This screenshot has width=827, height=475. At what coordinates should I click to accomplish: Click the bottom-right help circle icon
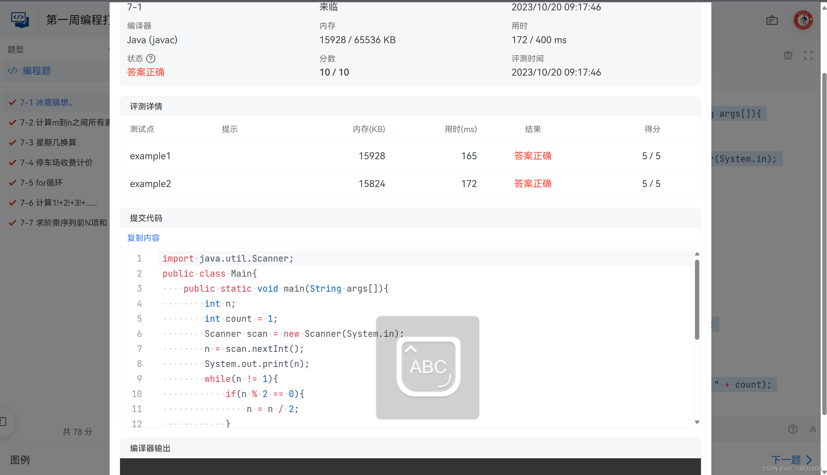tap(793, 429)
